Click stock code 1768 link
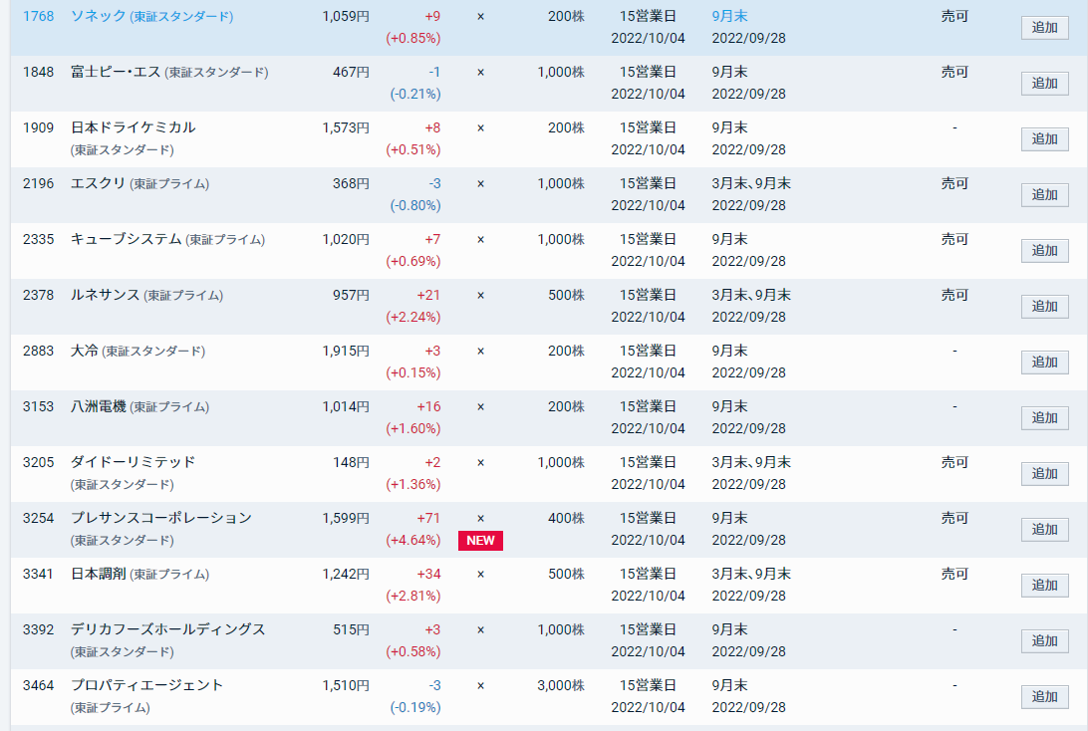 coord(38,16)
